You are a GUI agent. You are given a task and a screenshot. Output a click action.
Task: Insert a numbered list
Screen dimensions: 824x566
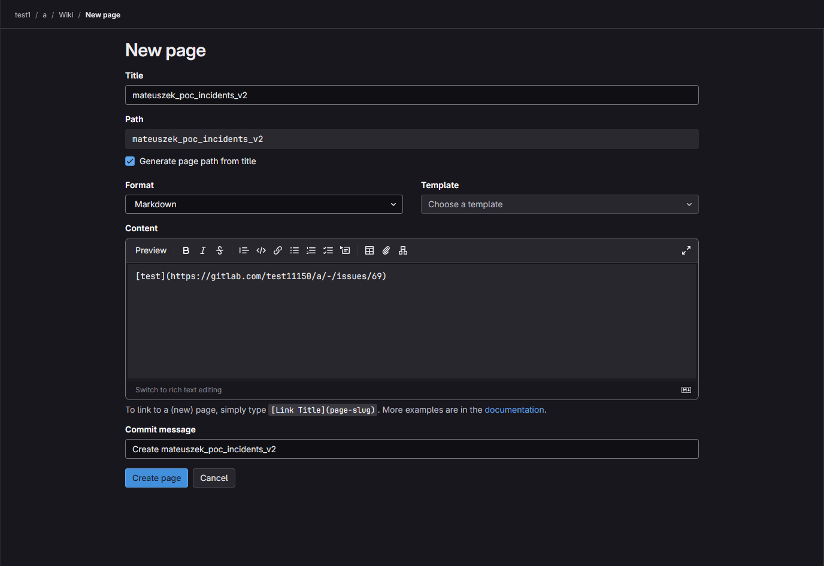[x=311, y=250]
